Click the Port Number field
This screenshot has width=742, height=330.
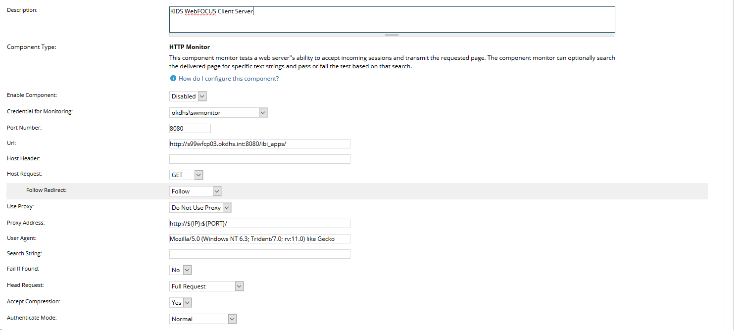[190, 128]
